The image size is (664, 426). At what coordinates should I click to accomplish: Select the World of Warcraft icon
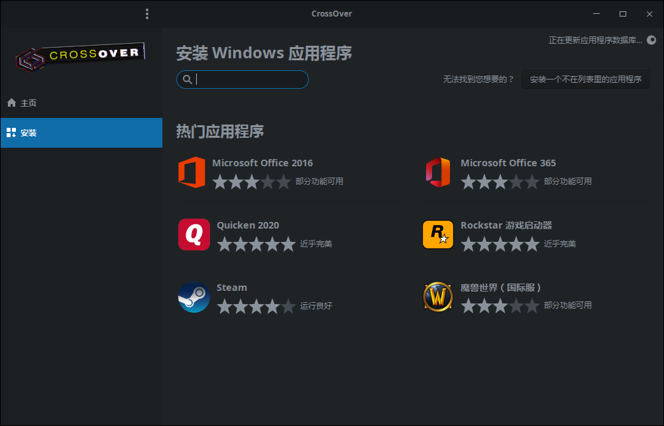pyautogui.click(x=438, y=297)
